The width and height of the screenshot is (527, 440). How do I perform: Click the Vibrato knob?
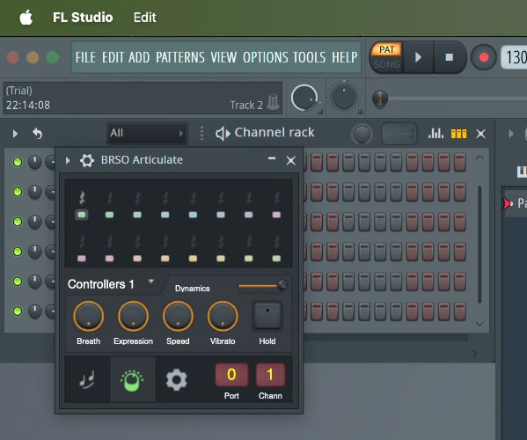tap(223, 316)
